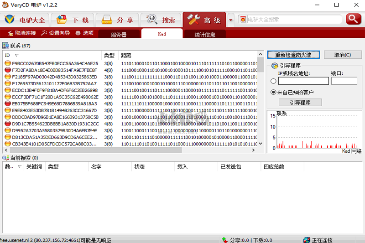Viewport: 365px width, 243px height.
Task: Click the status icon of ECCF3DF71C1F20D1A5C35C62E498062E
Action: (x=8, y=97)
